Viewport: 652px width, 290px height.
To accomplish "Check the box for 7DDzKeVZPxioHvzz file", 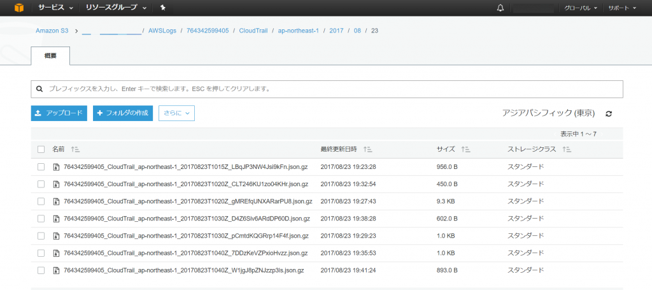I will (x=41, y=253).
